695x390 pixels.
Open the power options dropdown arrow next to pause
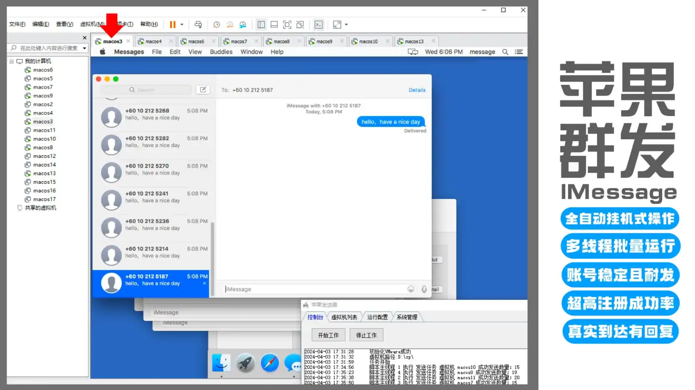pyautogui.click(x=182, y=25)
